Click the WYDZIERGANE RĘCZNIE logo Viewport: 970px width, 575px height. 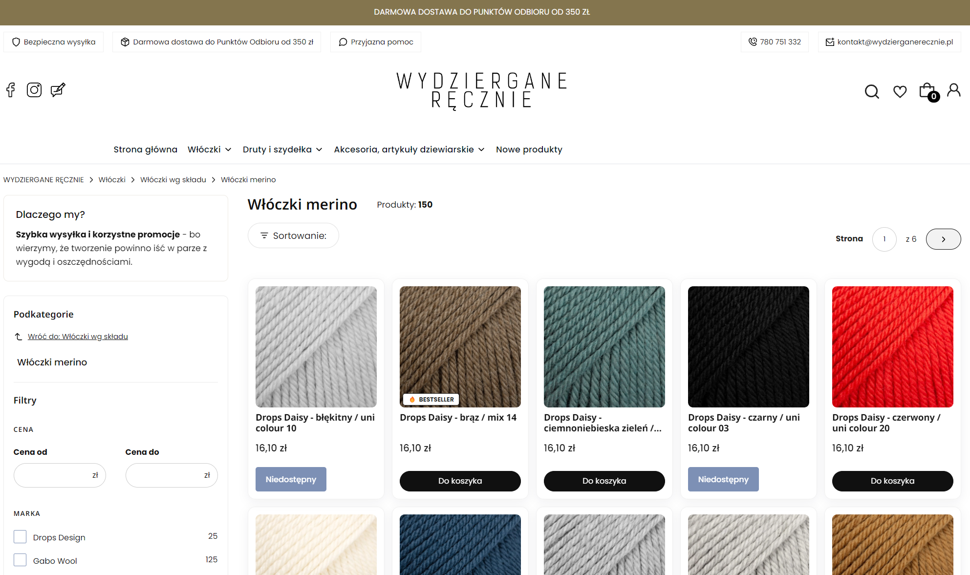tap(482, 91)
